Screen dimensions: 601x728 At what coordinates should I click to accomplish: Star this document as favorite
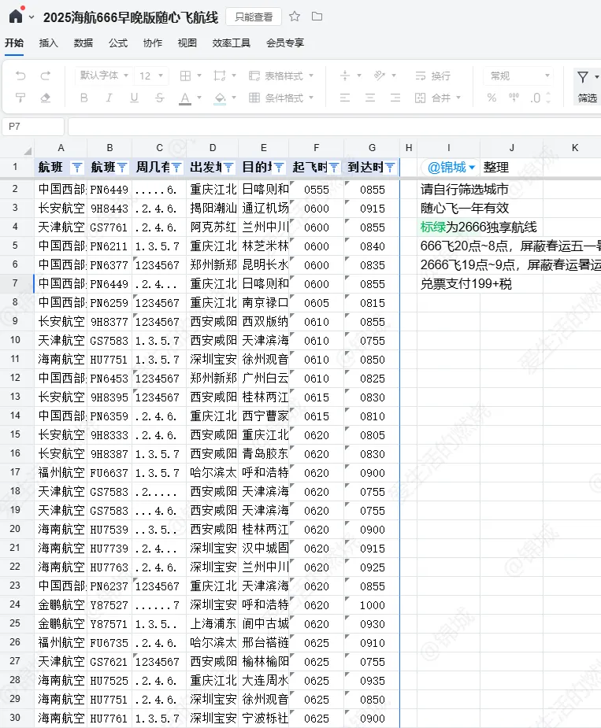(x=295, y=17)
